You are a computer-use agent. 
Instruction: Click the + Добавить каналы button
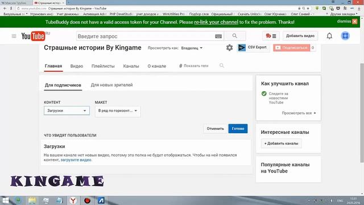click(x=281, y=143)
